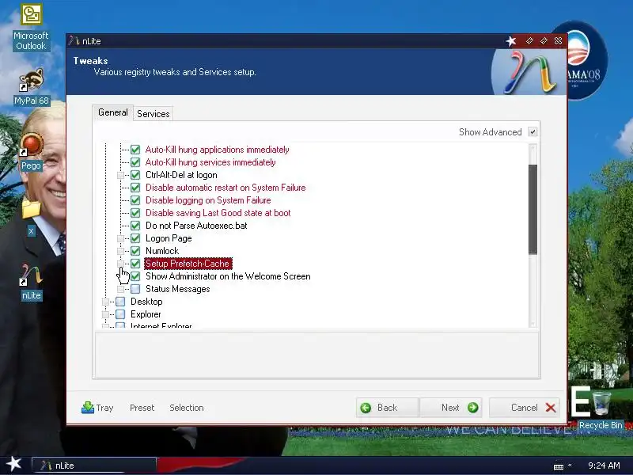The height and width of the screenshot is (475, 633).
Task: Switch to the Services tab
Action: click(153, 114)
